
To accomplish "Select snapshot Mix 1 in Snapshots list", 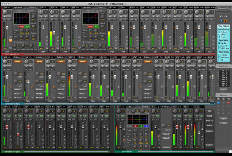I will click(224, 71).
